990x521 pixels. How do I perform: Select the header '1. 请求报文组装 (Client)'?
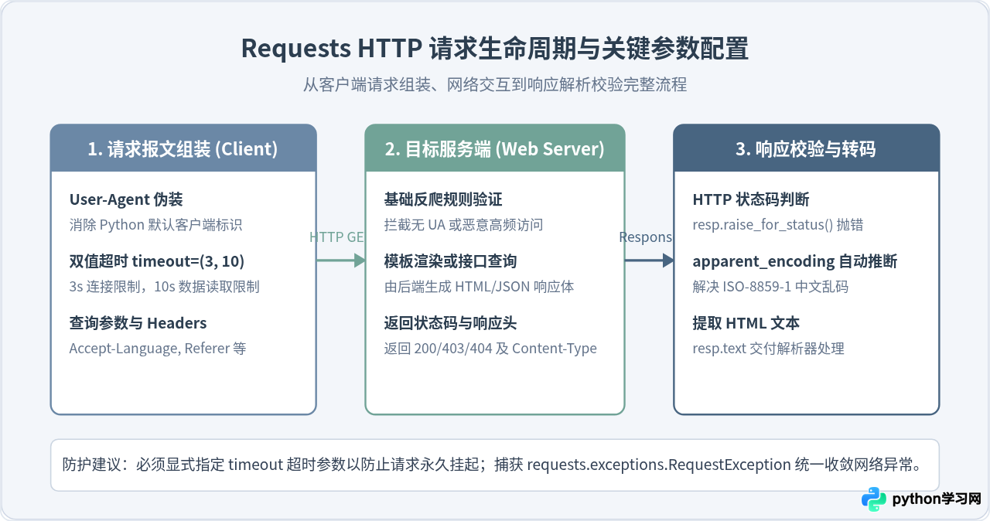click(x=183, y=148)
